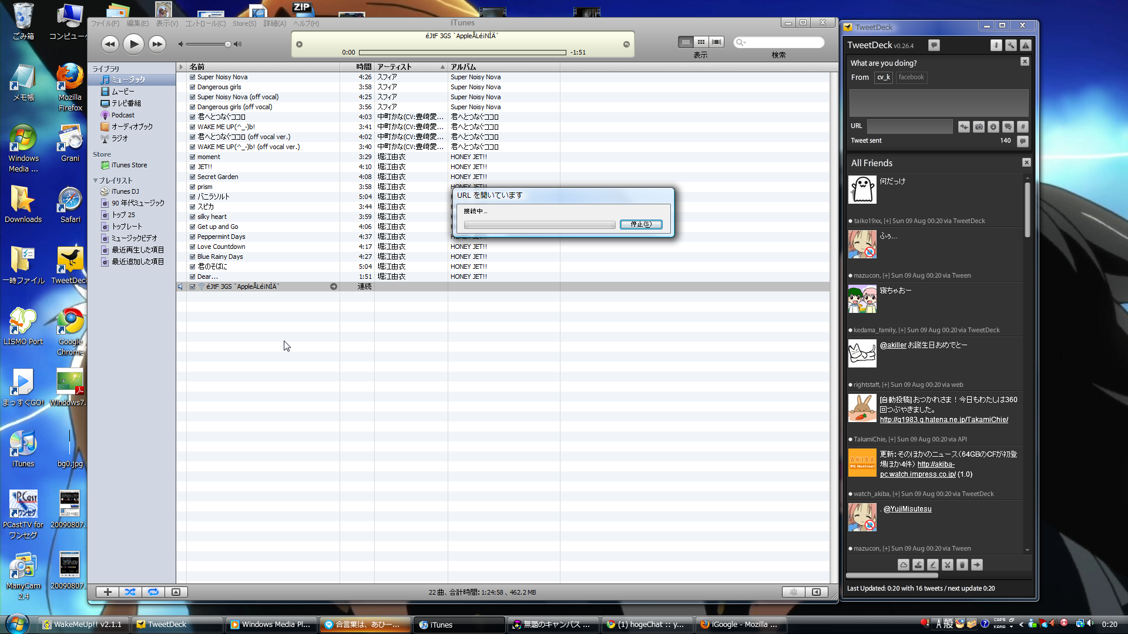The width and height of the screenshot is (1128, 634).
Task: Toggle shuffle in iTunes bottom bar
Action: pos(130,592)
